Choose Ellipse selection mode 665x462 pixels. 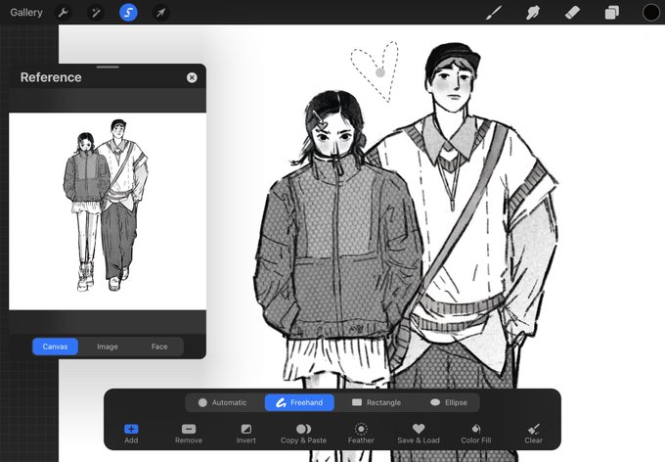coord(449,402)
